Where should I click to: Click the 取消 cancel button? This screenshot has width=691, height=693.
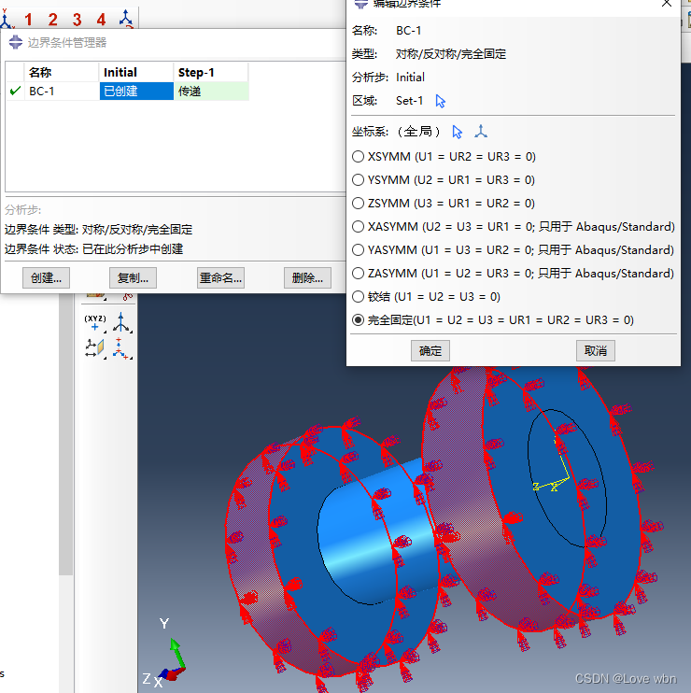point(596,351)
